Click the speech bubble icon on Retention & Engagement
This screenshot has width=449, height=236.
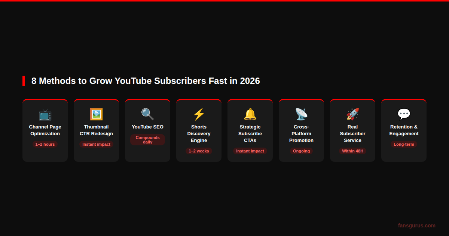404,114
